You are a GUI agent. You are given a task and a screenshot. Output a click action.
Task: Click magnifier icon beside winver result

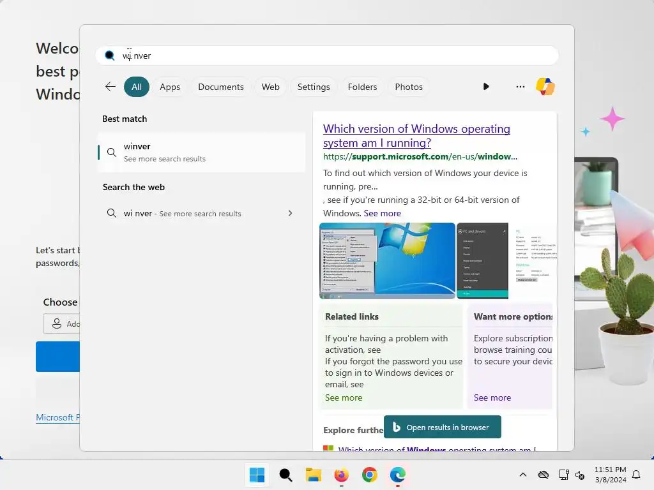[x=111, y=152]
